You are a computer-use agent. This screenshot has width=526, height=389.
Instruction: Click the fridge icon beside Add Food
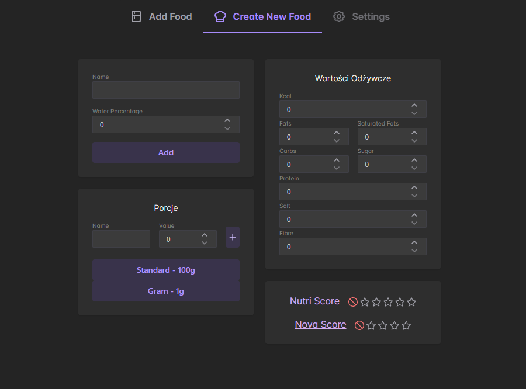(136, 16)
